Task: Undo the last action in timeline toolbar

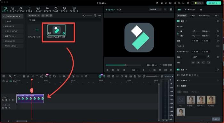Action: [15, 76]
